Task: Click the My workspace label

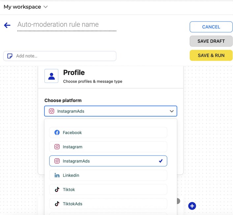Action: pyautogui.click(x=22, y=7)
